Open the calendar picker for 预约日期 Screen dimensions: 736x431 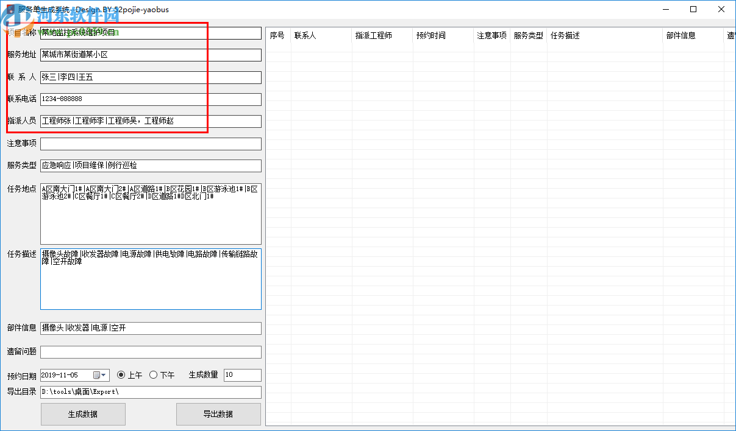(x=100, y=375)
